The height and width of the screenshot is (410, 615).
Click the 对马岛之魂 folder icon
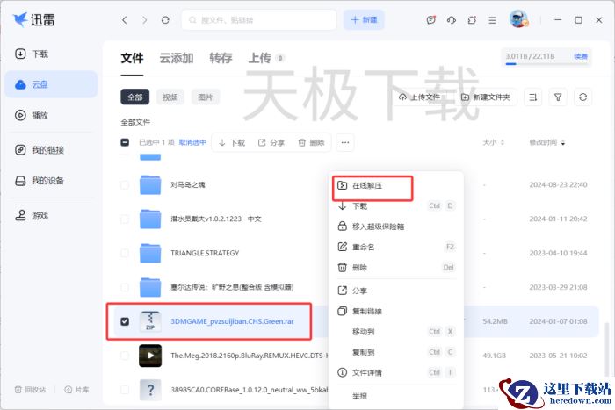[150, 184]
